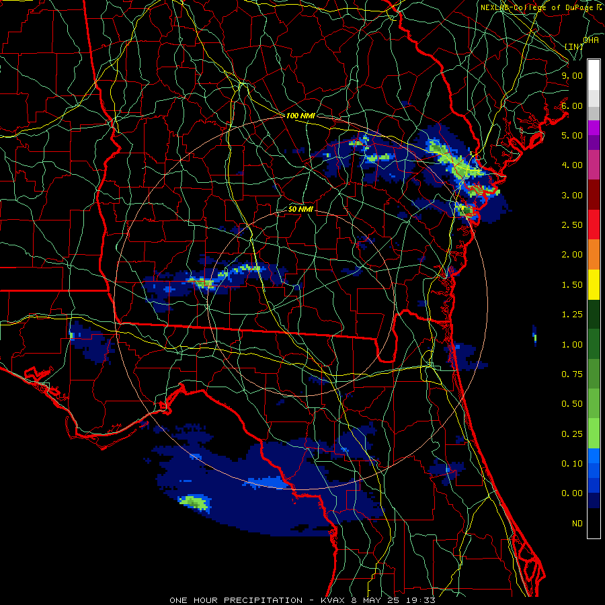
Task: Click the "0.50" legend value
Action: (572, 404)
